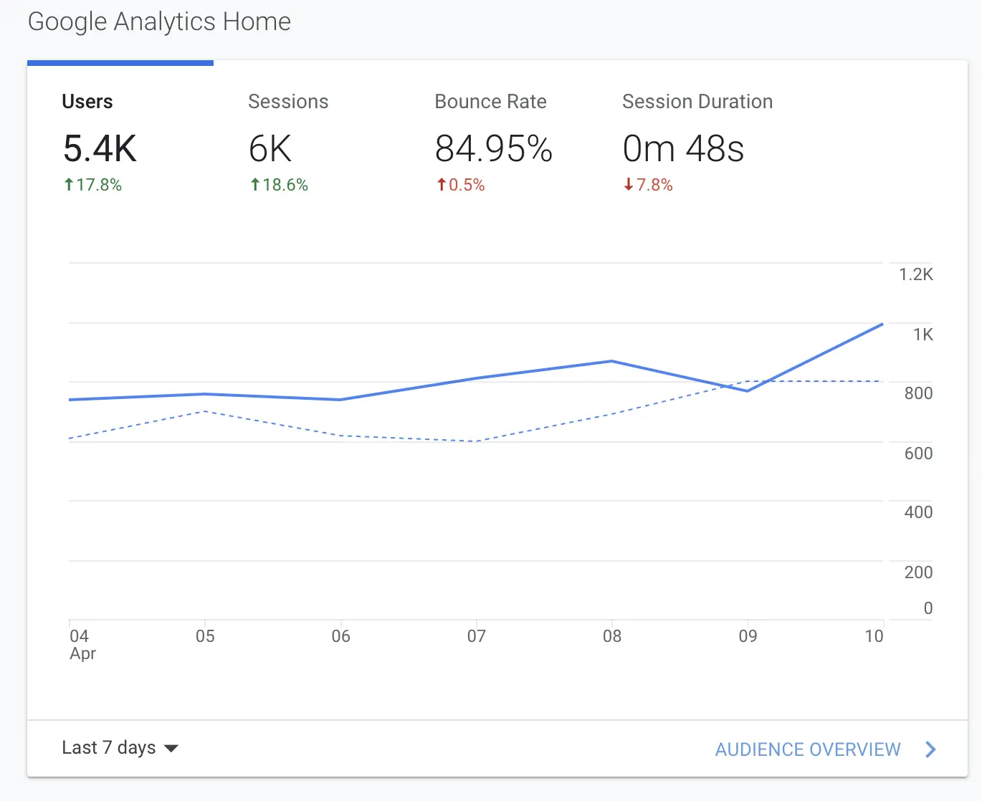The height and width of the screenshot is (801, 982).
Task: Click the 200 y-axis label
Action: (x=918, y=572)
